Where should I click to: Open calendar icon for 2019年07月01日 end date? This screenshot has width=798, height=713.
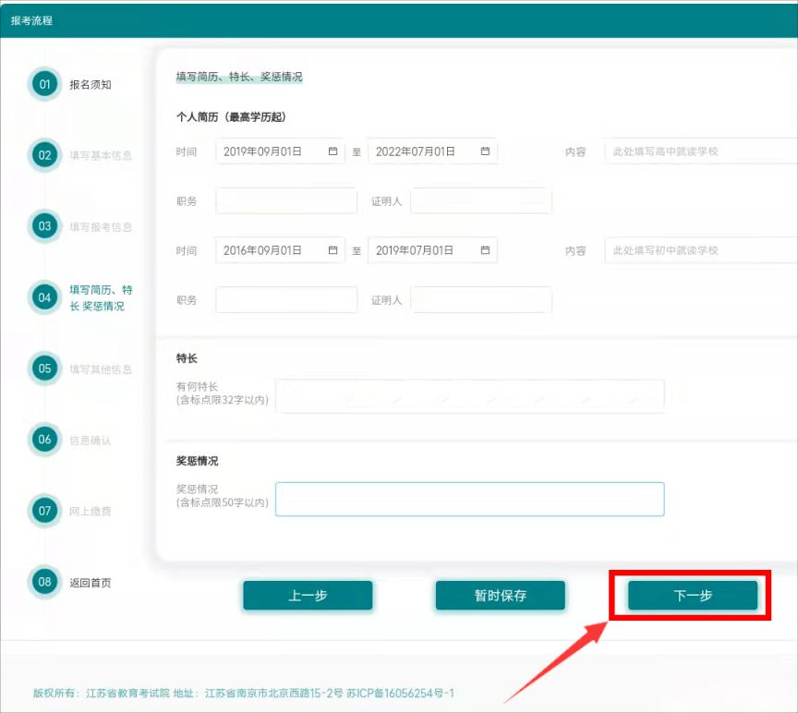click(x=485, y=250)
